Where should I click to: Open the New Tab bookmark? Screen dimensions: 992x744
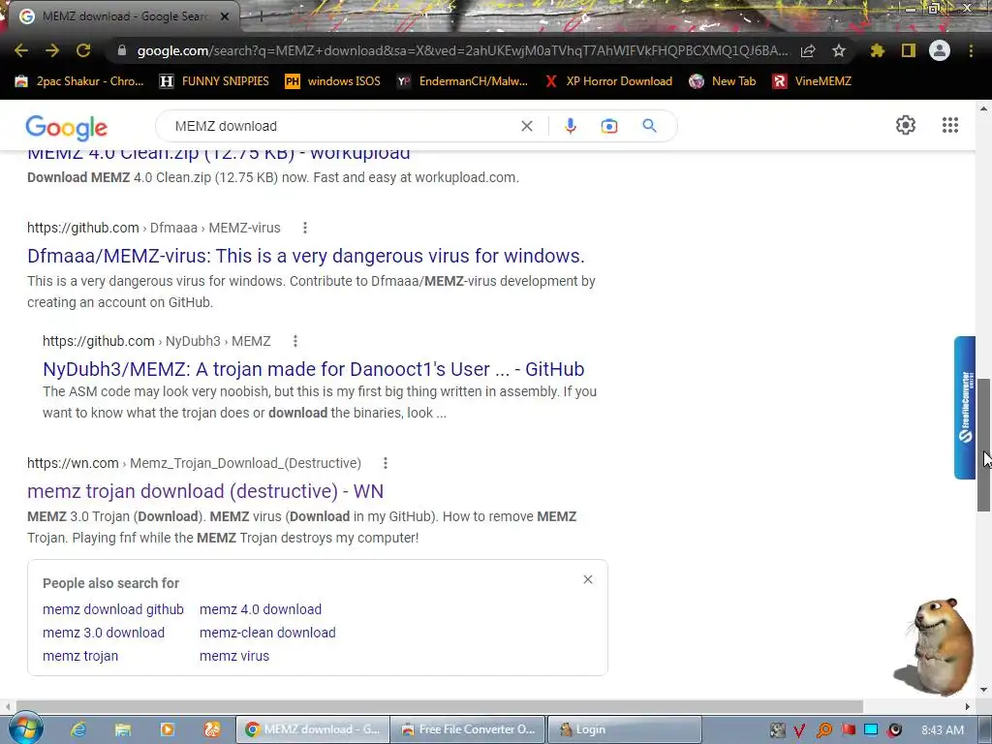(723, 81)
